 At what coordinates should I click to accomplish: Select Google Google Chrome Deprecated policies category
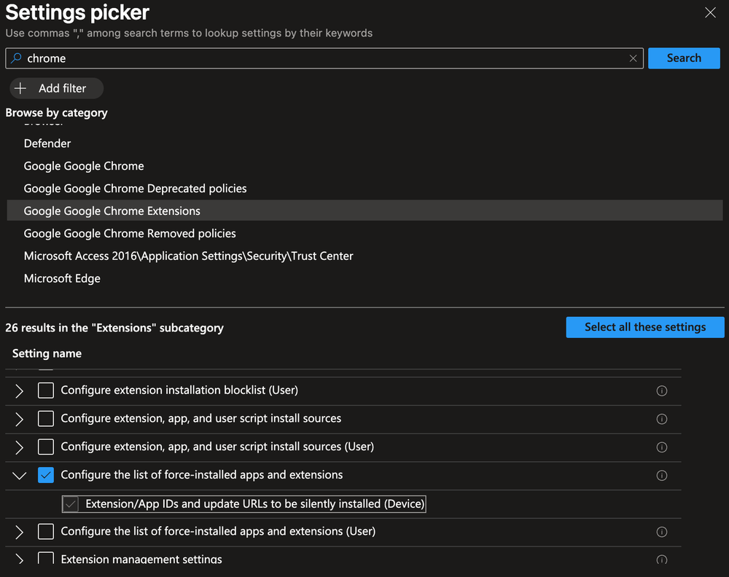tap(135, 189)
